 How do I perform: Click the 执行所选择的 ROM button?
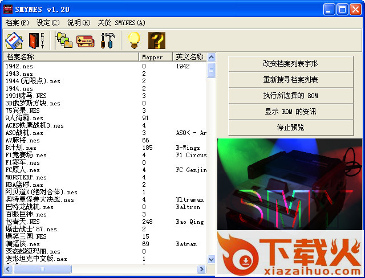point(291,96)
